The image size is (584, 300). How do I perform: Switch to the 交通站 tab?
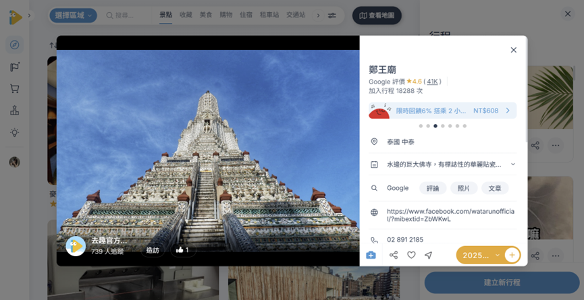(296, 15)
